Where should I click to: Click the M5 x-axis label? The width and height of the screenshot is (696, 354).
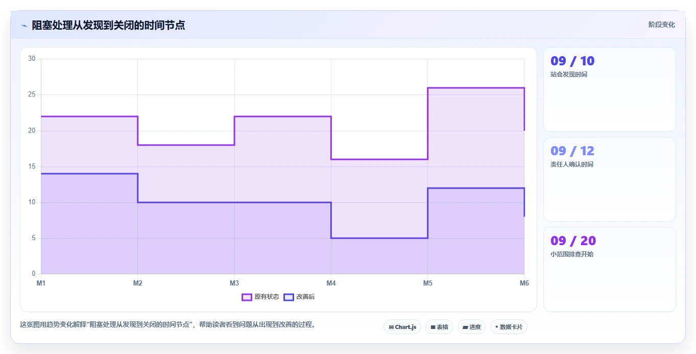pos(427,283)
